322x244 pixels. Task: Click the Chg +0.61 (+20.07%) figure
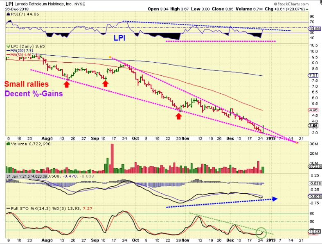285,9
